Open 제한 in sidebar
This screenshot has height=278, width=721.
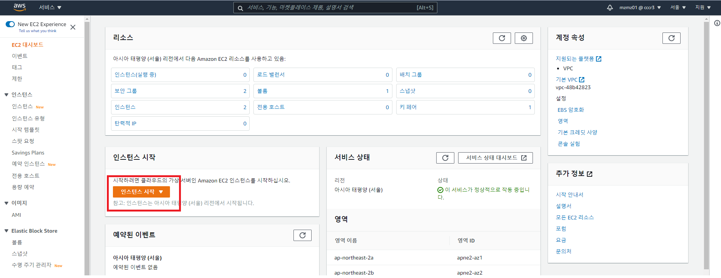[x=17, y=79]
